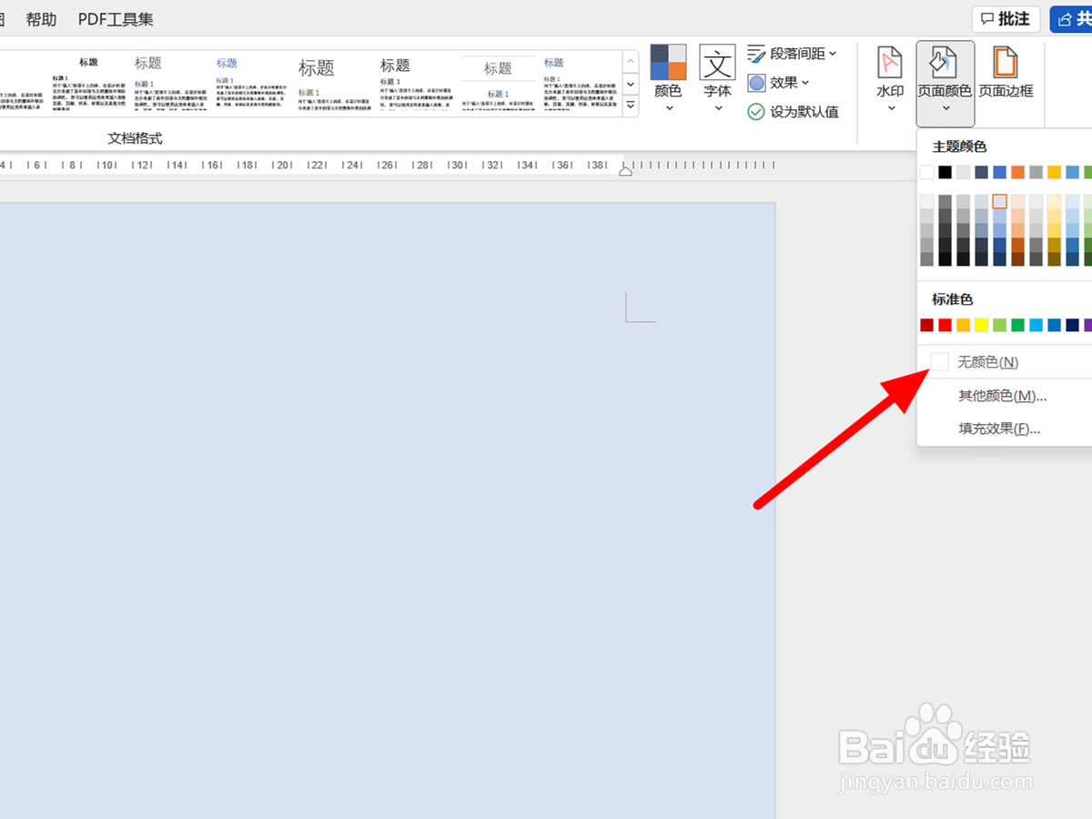This screenshot has height=819, width=1092.
Task: Choose the dark navy standard color
Action: pos(1072,325)
